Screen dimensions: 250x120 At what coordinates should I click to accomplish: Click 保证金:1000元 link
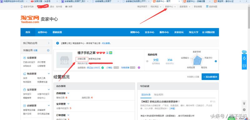tap(93, 68)
